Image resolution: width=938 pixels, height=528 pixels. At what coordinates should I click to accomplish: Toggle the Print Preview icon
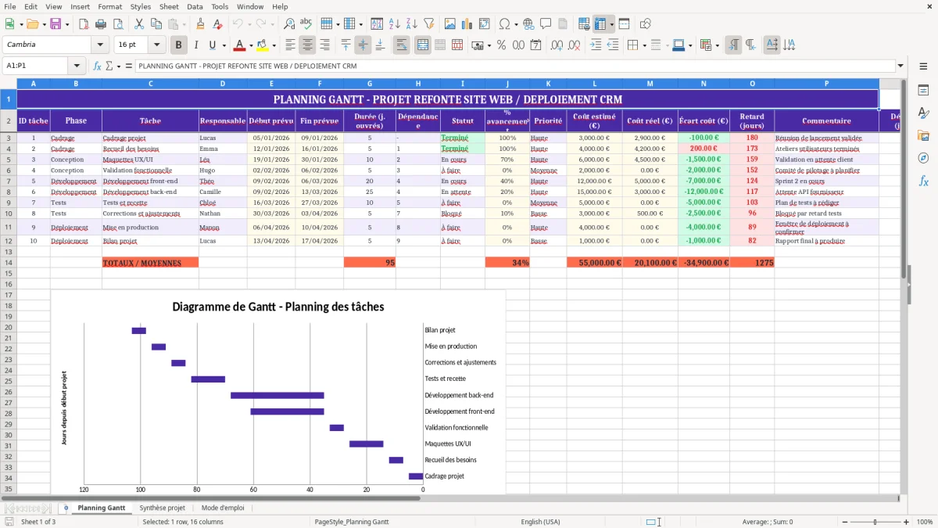click(x=118, y=24)
